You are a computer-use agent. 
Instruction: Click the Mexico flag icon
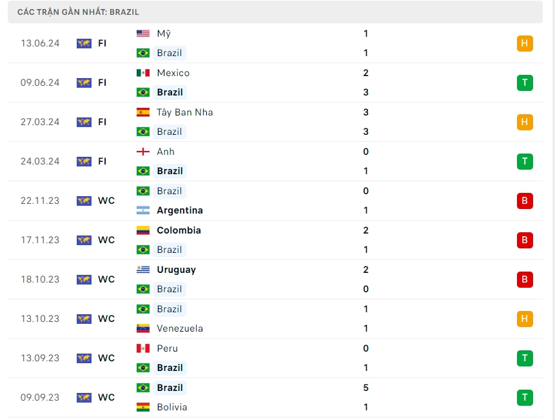143,73
